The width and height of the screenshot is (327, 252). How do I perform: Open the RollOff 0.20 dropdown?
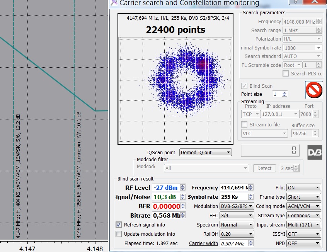pyautogui.click(x=237, y=234)
